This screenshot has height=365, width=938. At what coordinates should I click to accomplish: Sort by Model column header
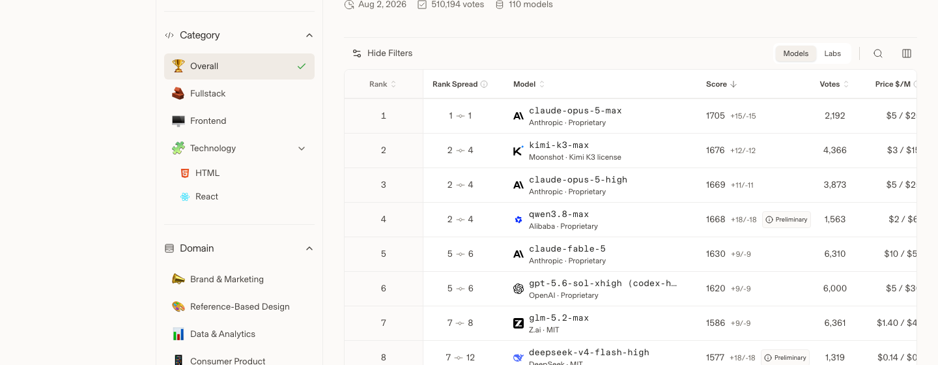click(529, 84)
